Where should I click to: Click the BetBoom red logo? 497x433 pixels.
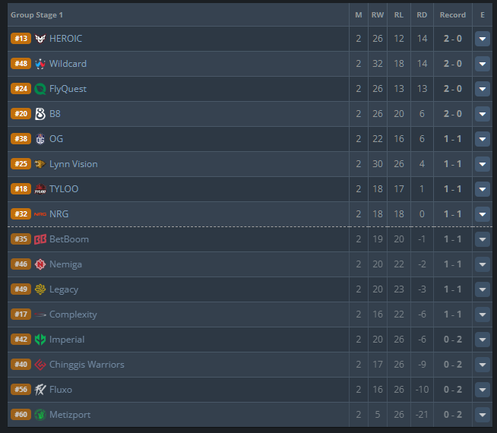[40, 239]
